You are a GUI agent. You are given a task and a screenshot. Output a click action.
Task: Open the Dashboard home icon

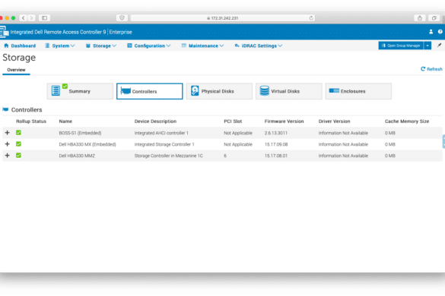[x=6, y=46]
